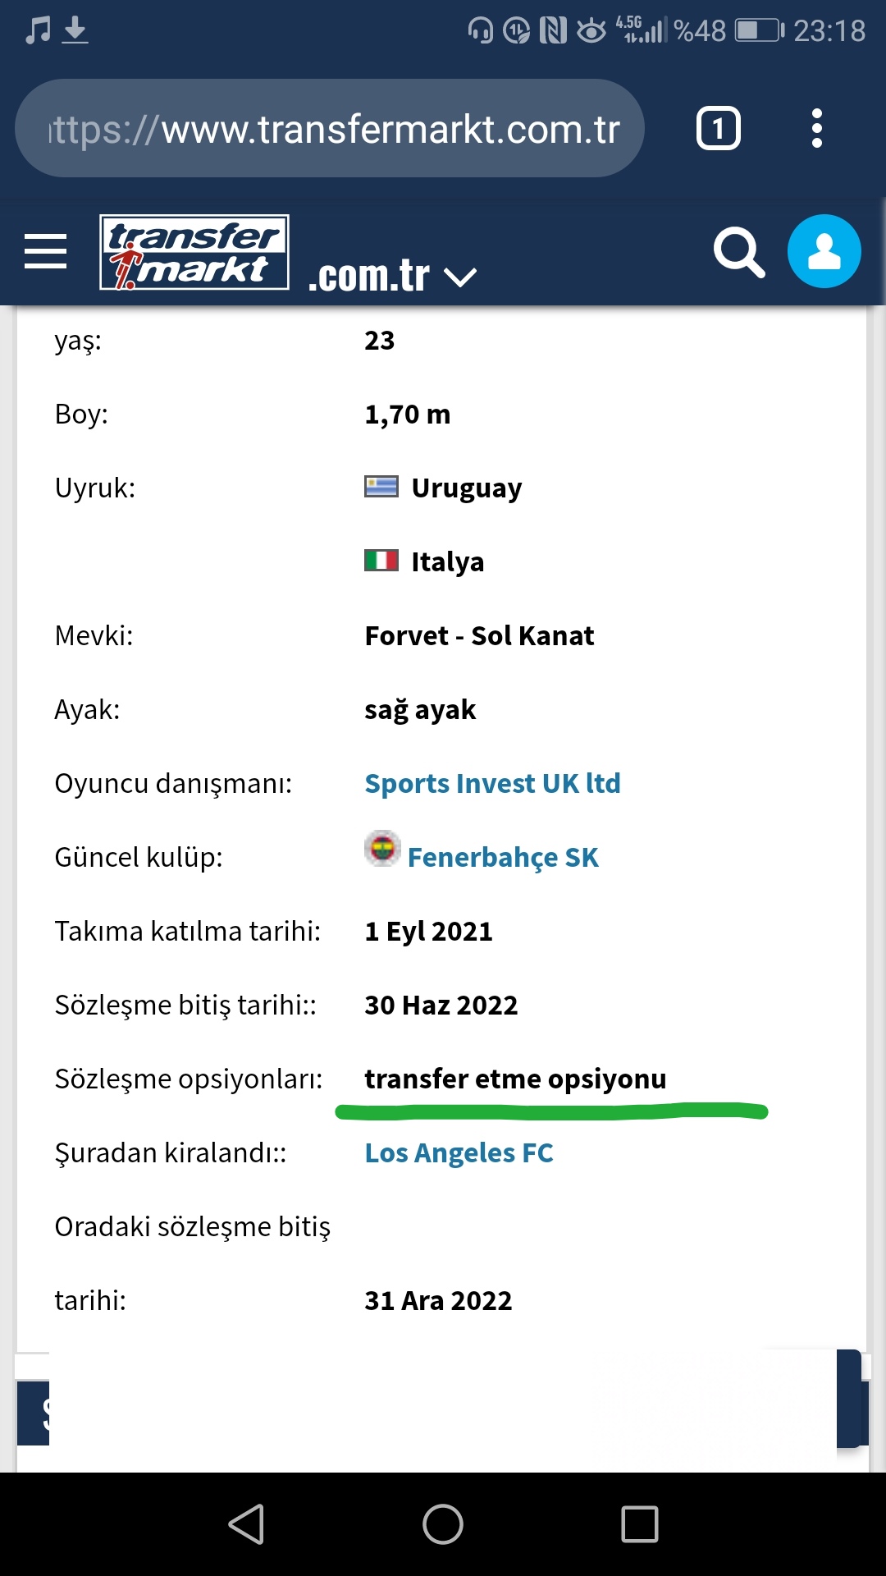Image resolution: width=886 pixels, height=1576 pixels.
Task: Tap the Uruguay flag icon
Action: tap(381, 487)
